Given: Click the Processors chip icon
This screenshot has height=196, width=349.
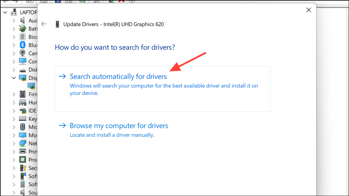Looking at the screenshot, I should point(23,160).
